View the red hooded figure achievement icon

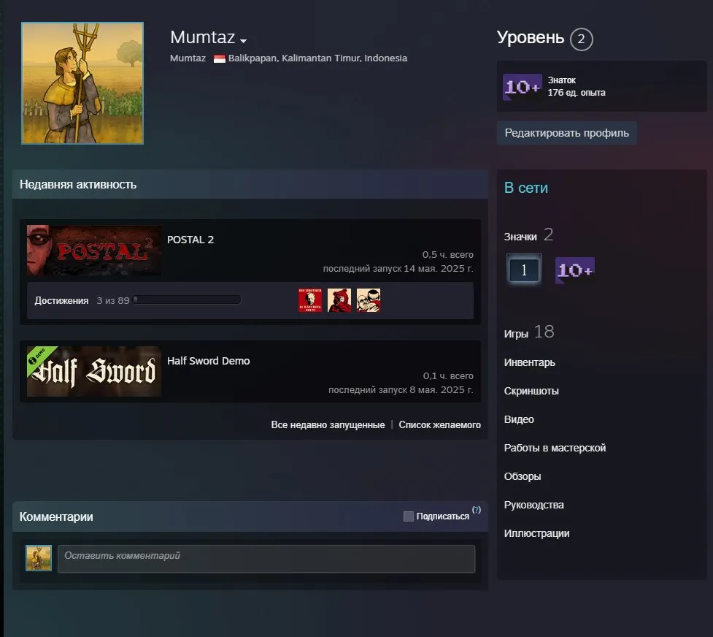[x=339, y=300]
